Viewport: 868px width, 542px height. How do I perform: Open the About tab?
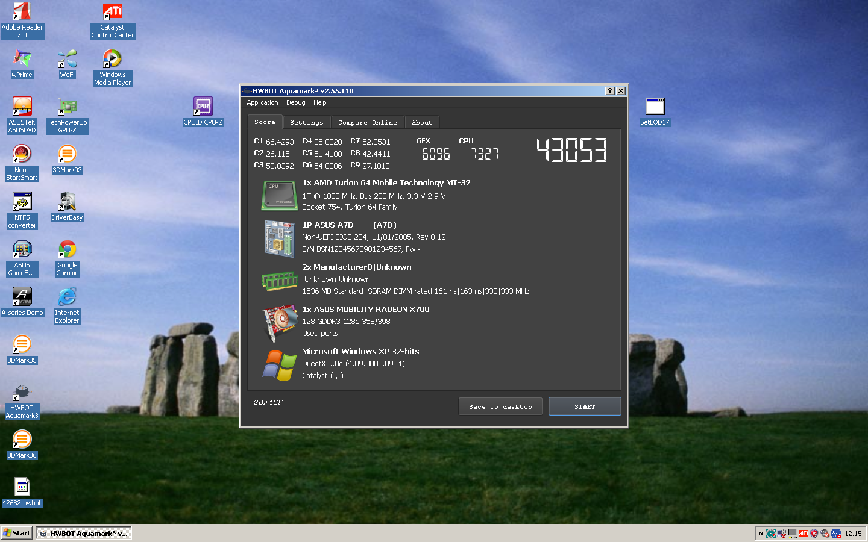click(x=422, y=123)
